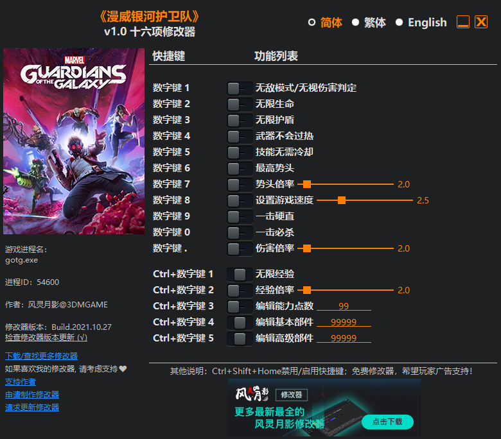Screen dimensions: 501x439
Task: Enable 一击必杀 toggle
Action: [x=240, y=233]
